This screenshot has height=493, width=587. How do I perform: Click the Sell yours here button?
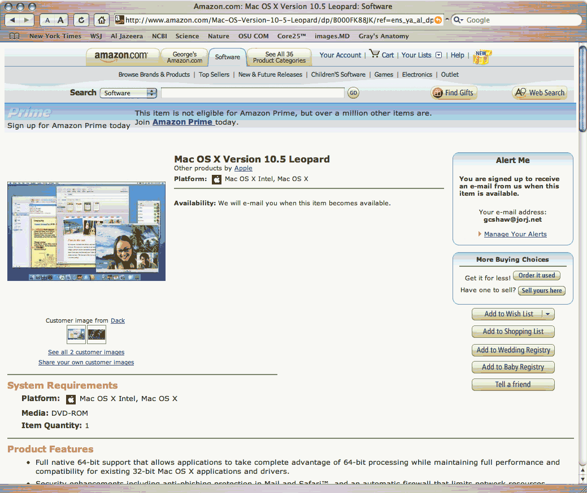541,291
